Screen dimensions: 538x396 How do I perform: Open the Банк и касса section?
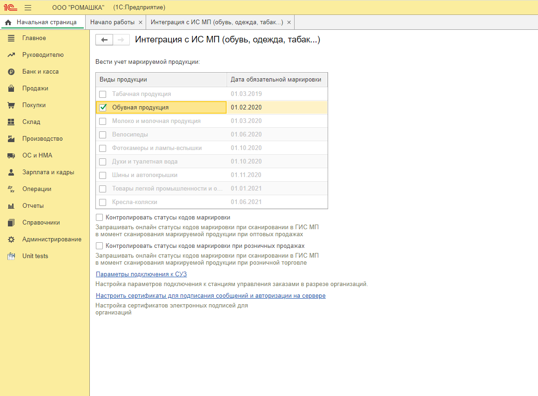tap(40, 72)
